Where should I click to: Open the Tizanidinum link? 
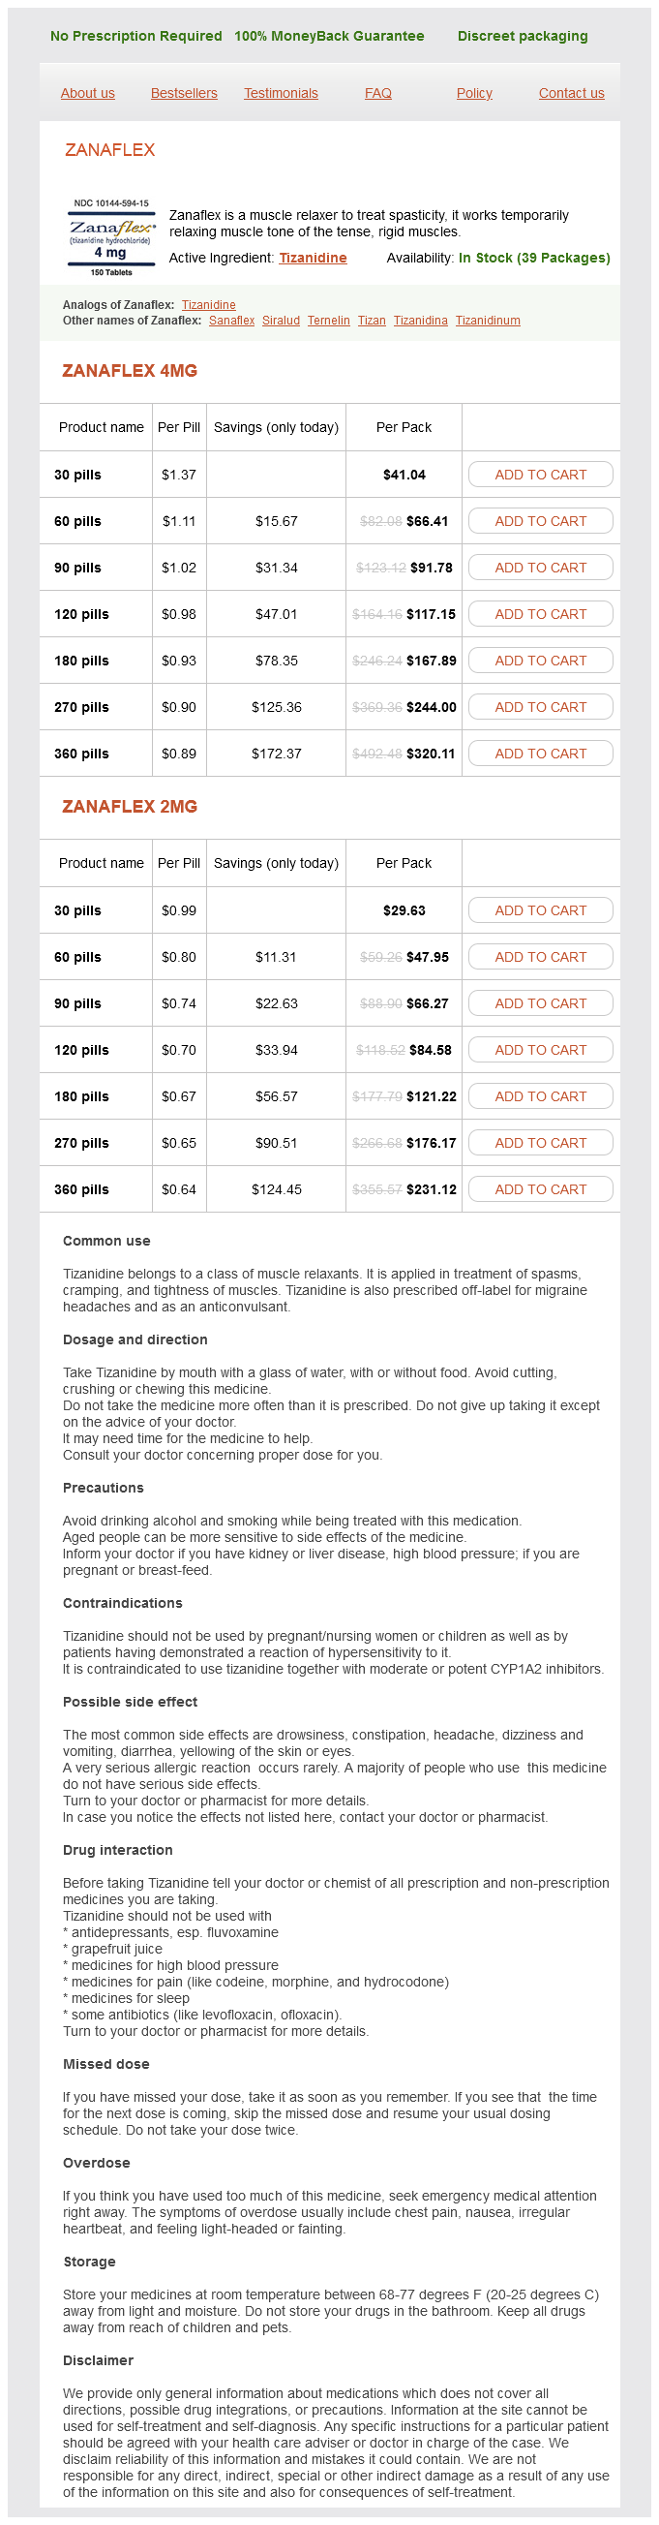tap(488, 321)
